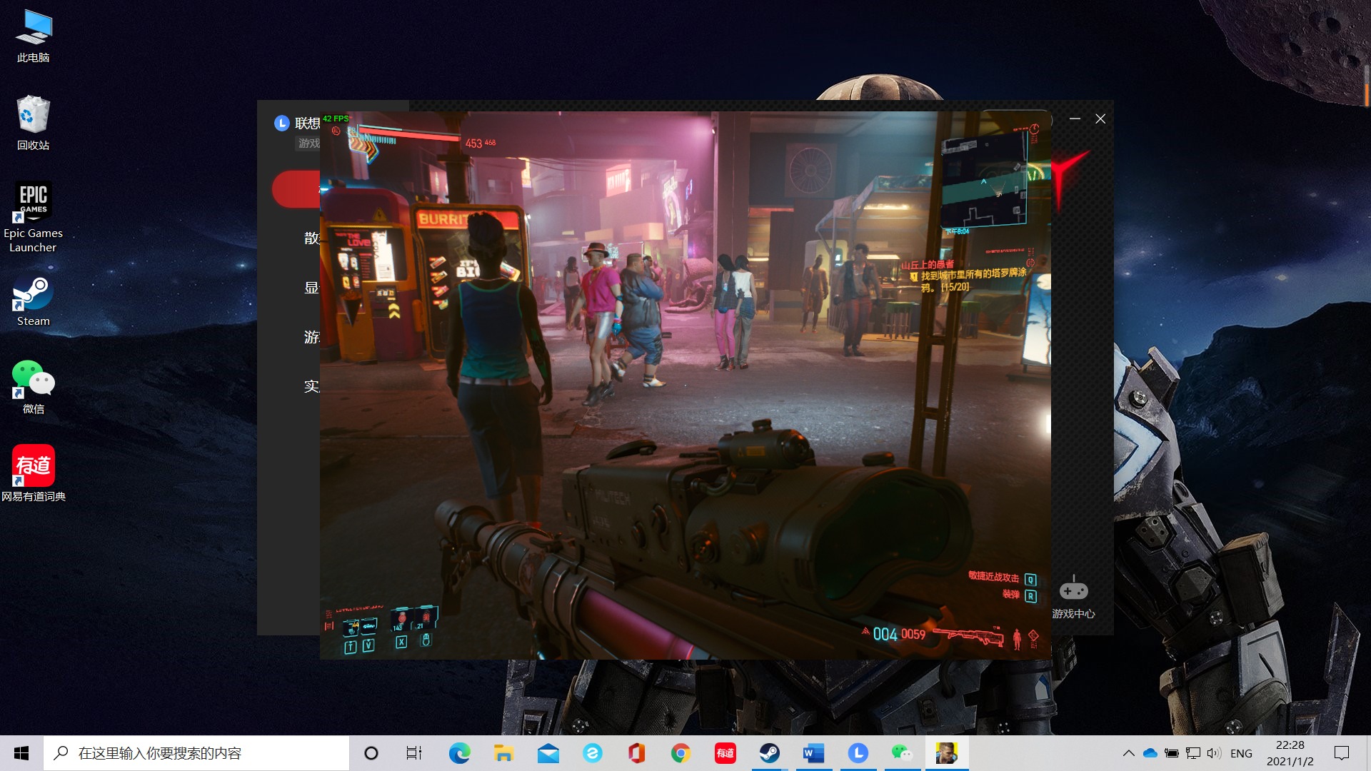
Task: Open the notification center icon
Action: [x=1342, y=753]
